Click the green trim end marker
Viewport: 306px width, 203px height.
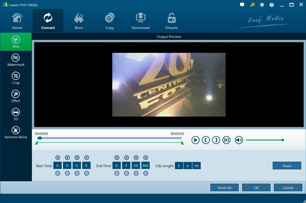point(182,143)
